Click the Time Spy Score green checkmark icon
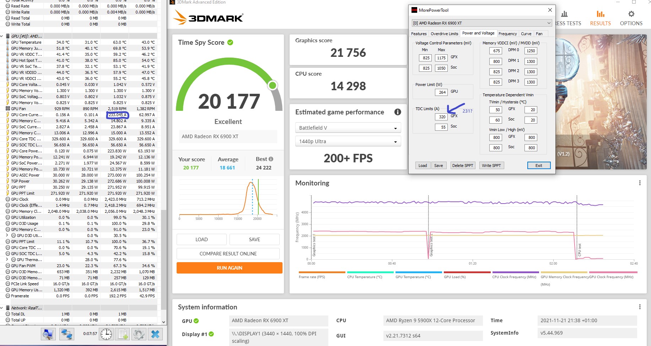 coord(230,42)
